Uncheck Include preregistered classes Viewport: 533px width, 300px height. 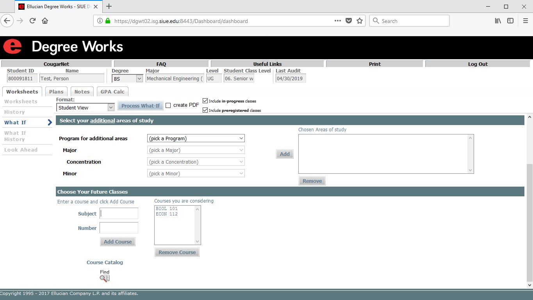(205, 110)
